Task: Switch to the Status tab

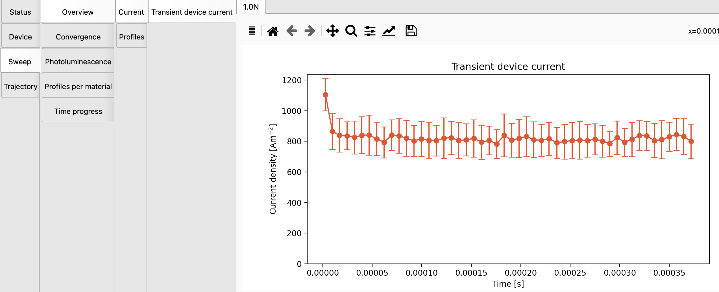Action: [x=20, y=12]
